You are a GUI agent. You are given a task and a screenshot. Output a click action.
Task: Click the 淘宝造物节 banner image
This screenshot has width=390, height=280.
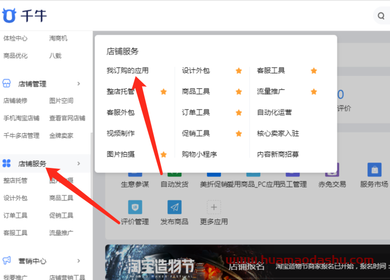(248, 262)
